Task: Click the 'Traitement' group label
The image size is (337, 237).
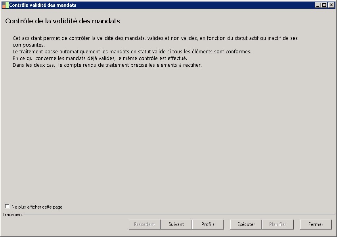Action: coord(13,214)
